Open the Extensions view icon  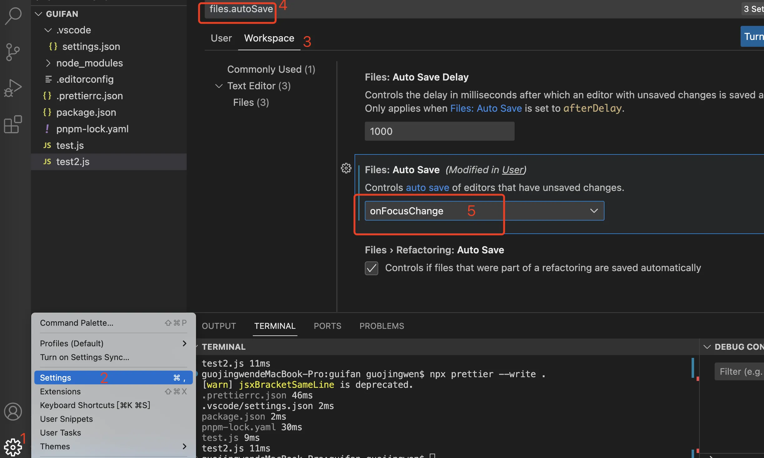click(13, 124)
